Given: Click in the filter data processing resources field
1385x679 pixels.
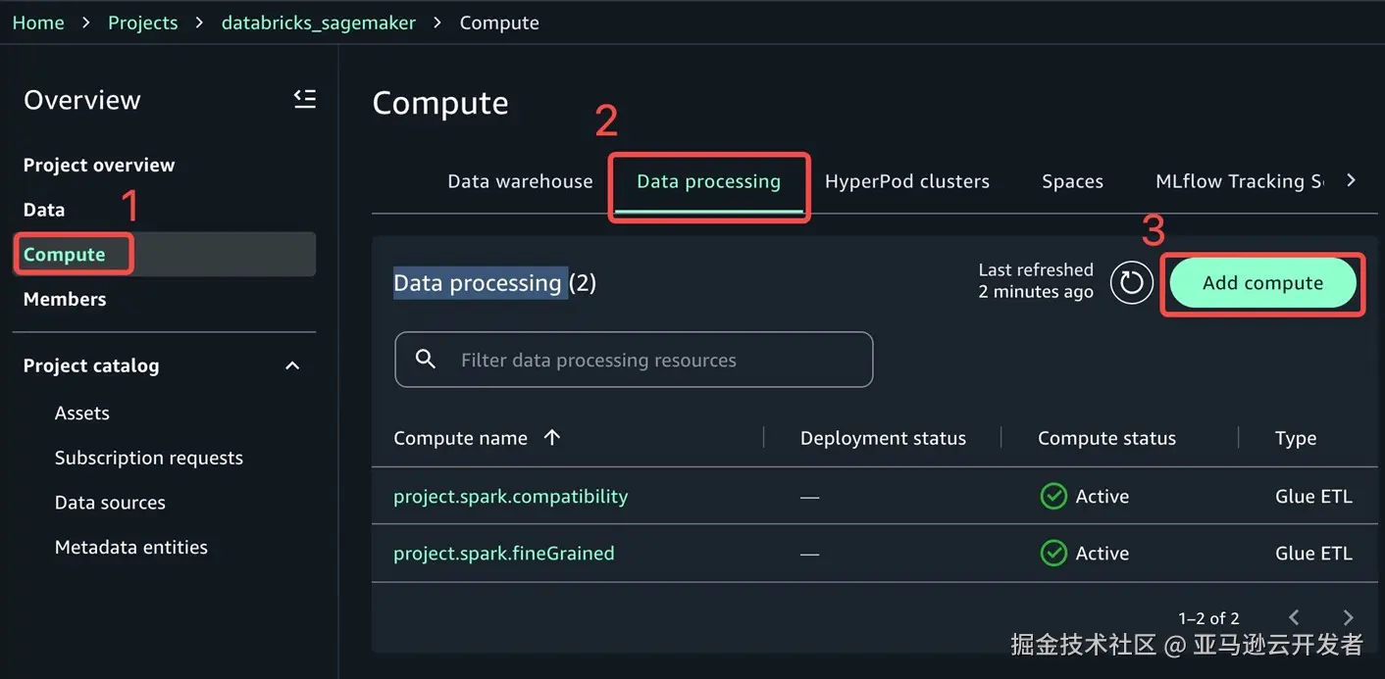Looking at the screenshot, I should 647,360.
